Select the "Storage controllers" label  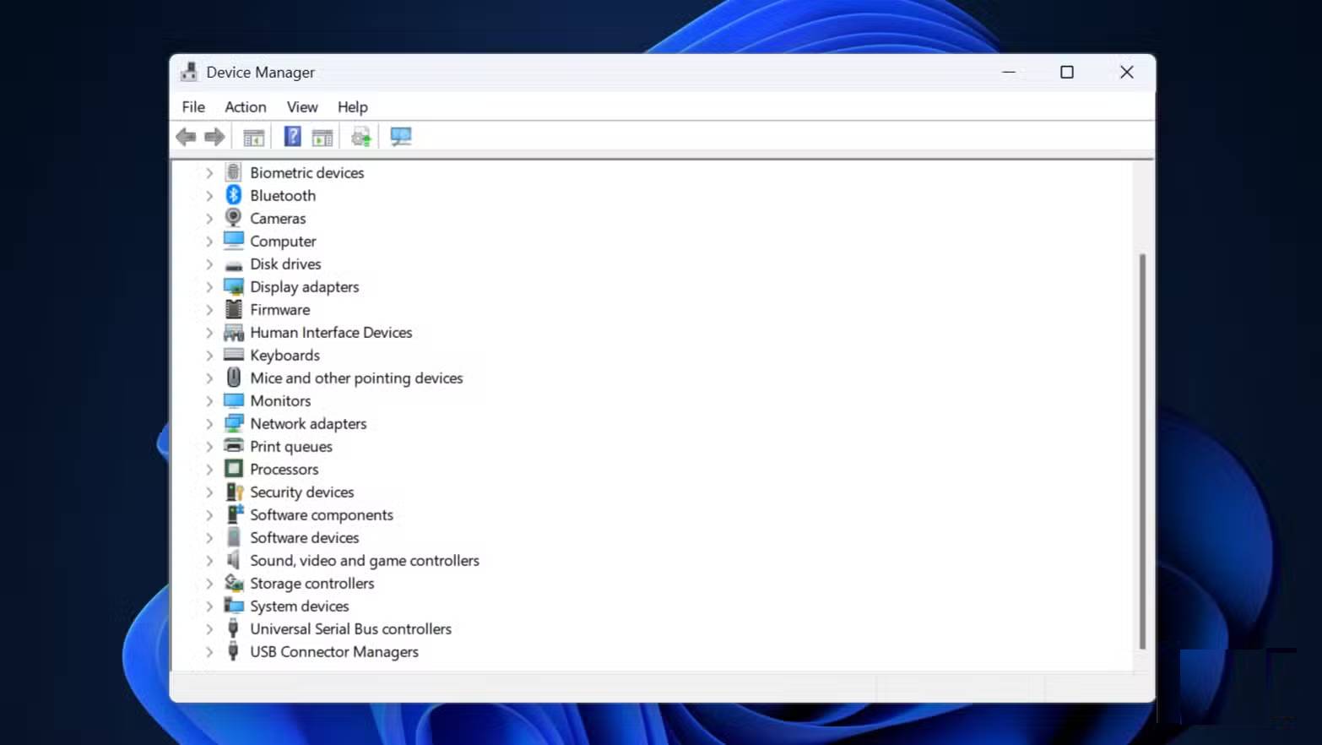[312, 584]
